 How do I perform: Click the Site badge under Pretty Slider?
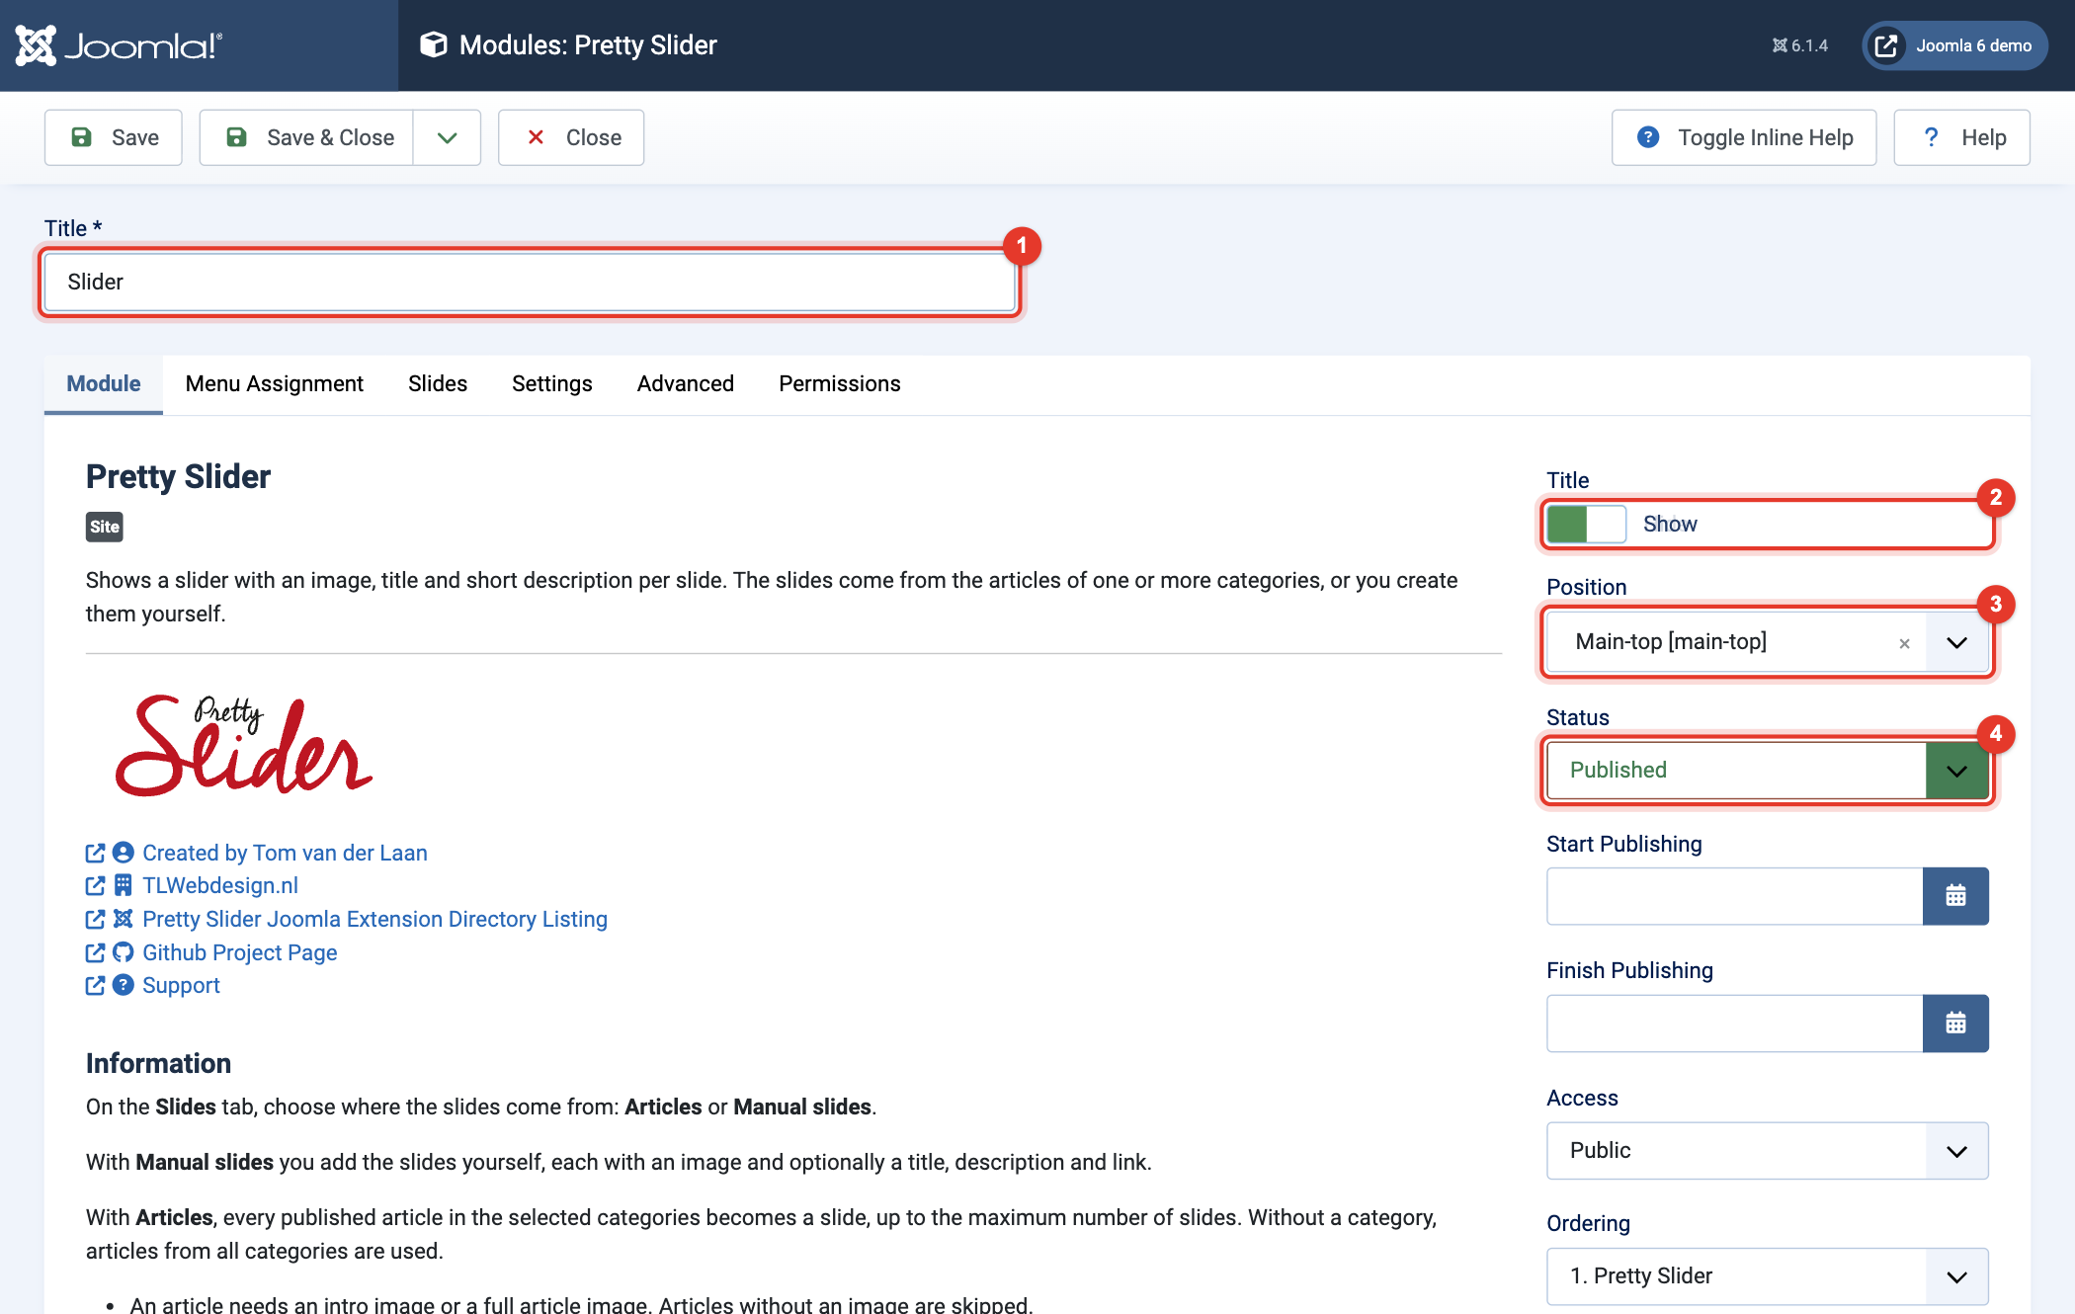(105, 527)
